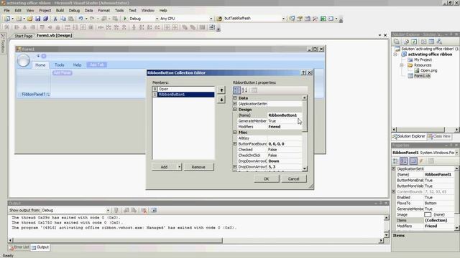Click the Remove button
This screenshot has width=460, height=258.
(198, 167)
